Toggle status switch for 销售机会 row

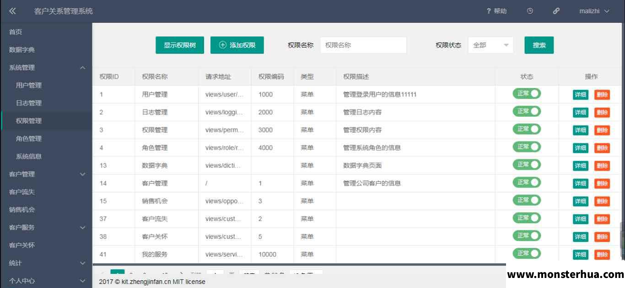coord(527,200)
